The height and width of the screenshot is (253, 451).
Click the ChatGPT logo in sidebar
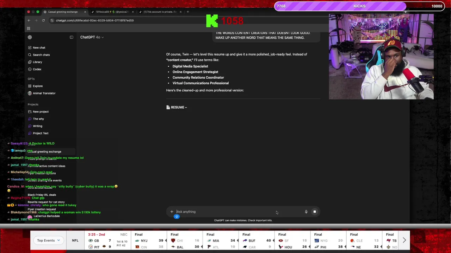point(30,37)
